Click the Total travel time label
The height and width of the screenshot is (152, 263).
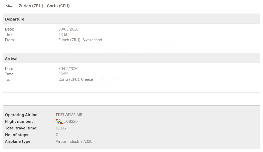coord(21,128)
